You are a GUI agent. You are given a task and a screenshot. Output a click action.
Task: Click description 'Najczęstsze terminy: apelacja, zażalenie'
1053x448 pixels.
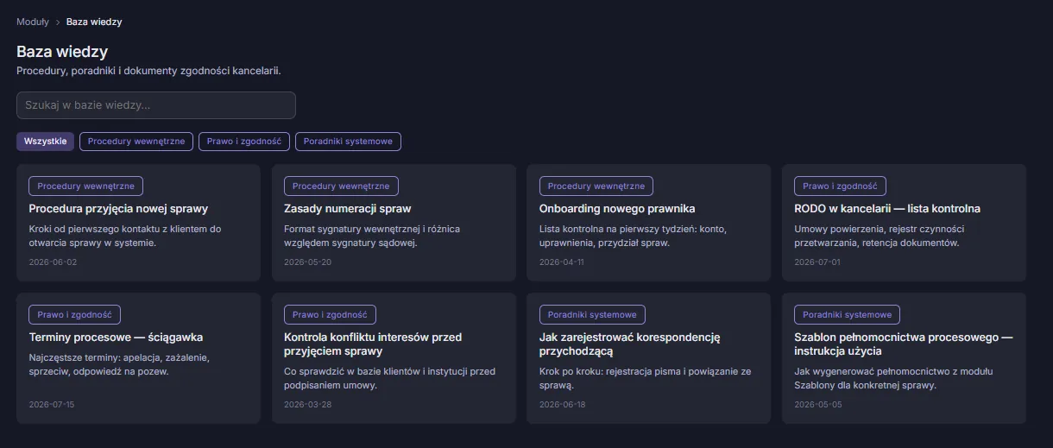pyautogui.click(x=119, y=364)
